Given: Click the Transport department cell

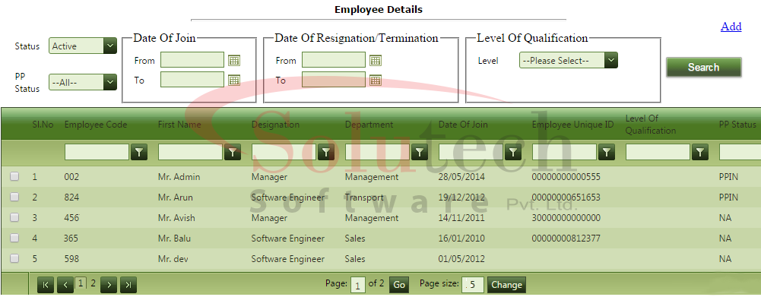Looking at the screenshot, I should tap(364, 197).
